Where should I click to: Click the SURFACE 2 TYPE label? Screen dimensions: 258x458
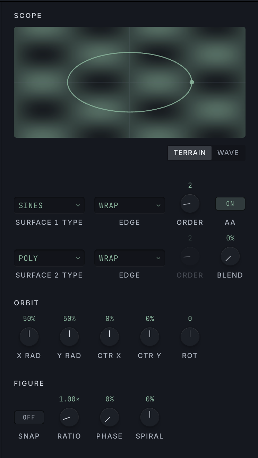pyautogui.click(x=49, y=275)
